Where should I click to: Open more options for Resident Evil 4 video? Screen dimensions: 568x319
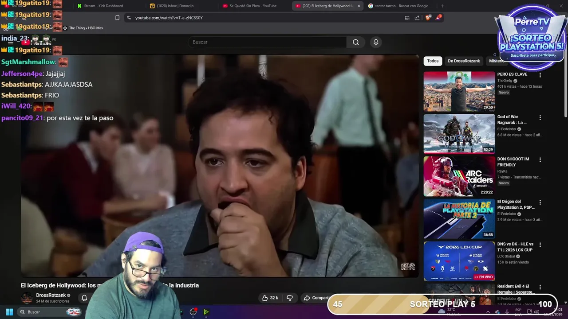coord(540,288)
